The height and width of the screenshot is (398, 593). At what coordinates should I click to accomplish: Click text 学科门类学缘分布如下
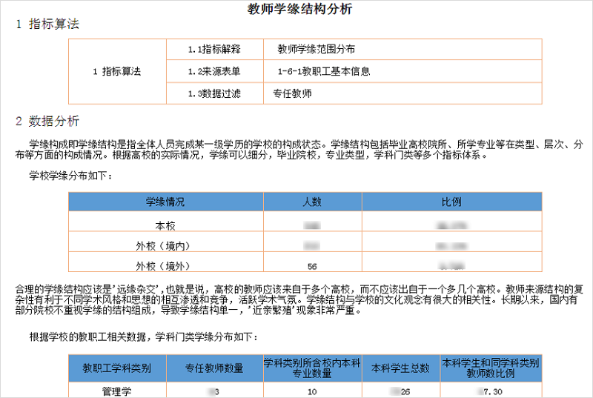[x=208, y=337]
